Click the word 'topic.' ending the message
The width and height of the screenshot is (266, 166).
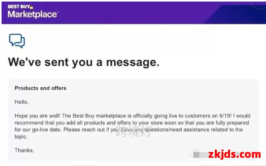pyautogui.click(x=21, y=136)
